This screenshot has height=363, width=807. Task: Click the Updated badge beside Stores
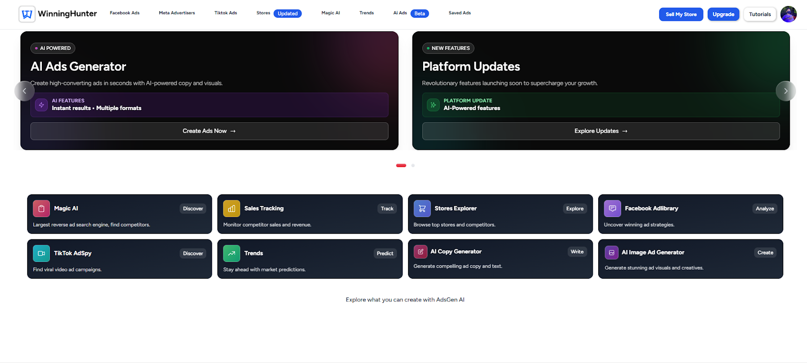point(287,14)
